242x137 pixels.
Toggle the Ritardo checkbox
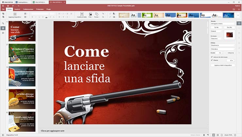coord(212,60)
